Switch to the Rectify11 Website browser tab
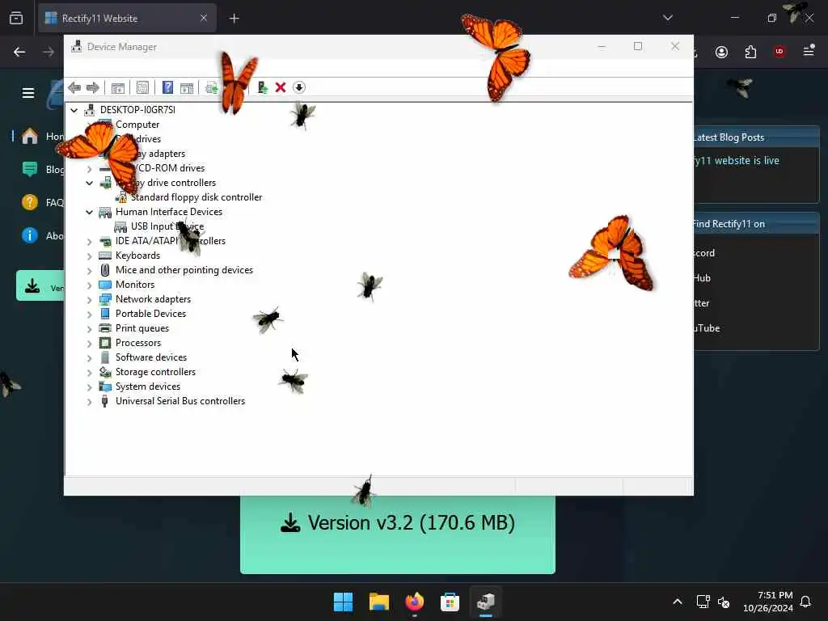The width and height of the screenshot is (828, 621). [x=127, y=18]
